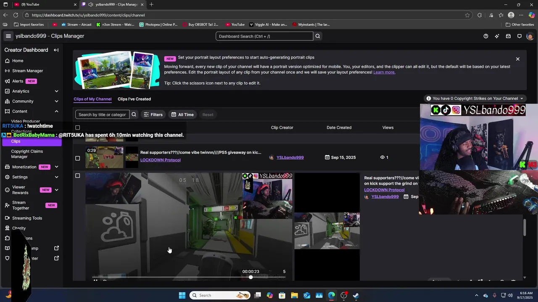538x302 pixels.
Task: Select Clips under Content
Action: tap(32, 141)
